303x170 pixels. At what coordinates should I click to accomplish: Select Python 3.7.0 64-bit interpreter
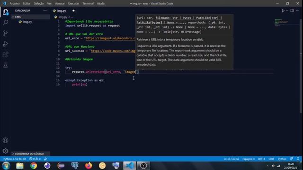point(15,159)
